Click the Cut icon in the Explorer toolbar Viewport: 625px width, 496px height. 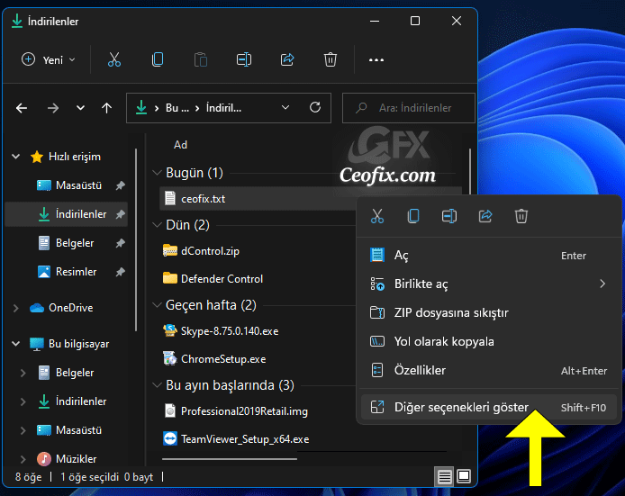click(114, 59)
